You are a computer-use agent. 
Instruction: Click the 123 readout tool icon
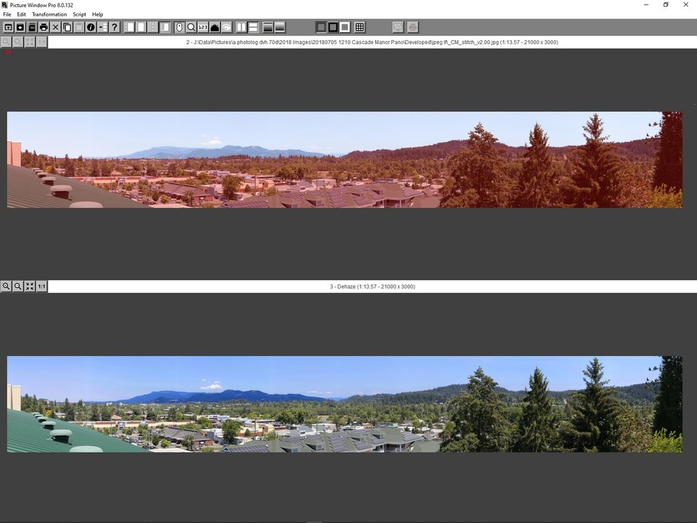pos(203,27)
